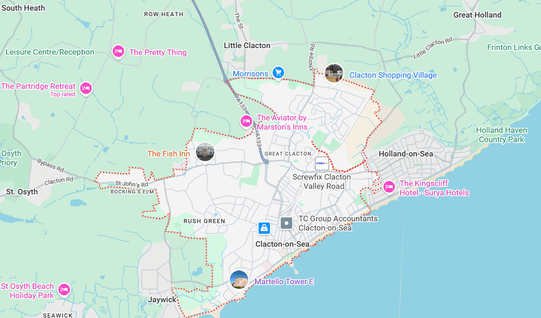Select The Fish Inn label
This screenshot has width=541, height=318.
click(168, 154)
